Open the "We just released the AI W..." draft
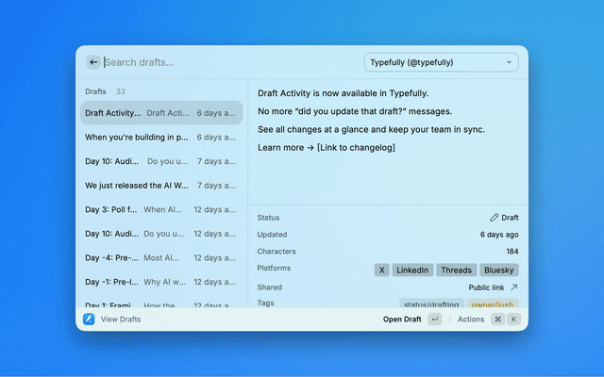The image size is (604, 377). coord(159,186)
